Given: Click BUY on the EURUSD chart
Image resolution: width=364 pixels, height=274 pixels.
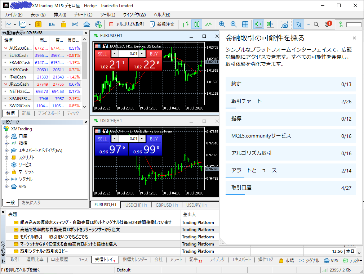Looking at the screenshot, I should tap(154, 54).
